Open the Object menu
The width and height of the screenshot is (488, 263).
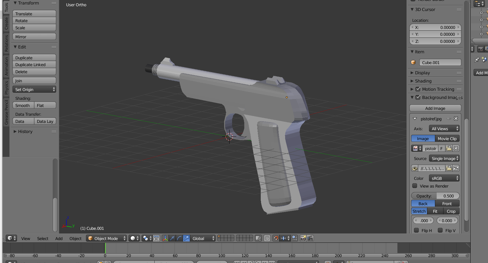[75, 238]
